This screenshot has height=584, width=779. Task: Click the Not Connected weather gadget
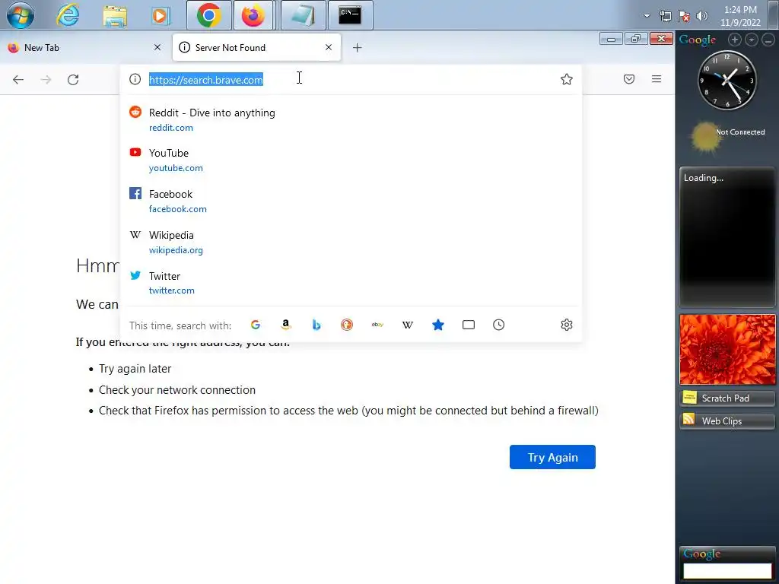click(x=727, y=136)
